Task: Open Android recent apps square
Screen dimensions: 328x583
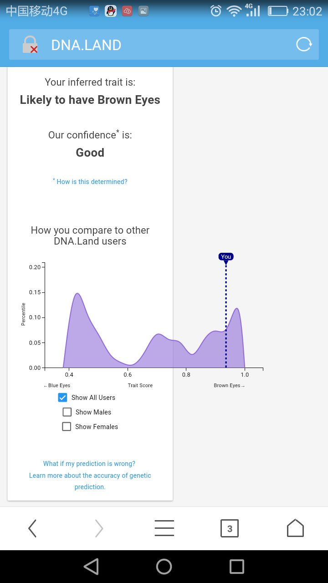Action: click(x=237, y=566)
